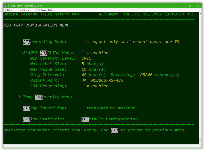Click the [<] return to previous menu key
The width and height of the screenshot is (205, 151).
pyautogui.click(x=115, y=130)
